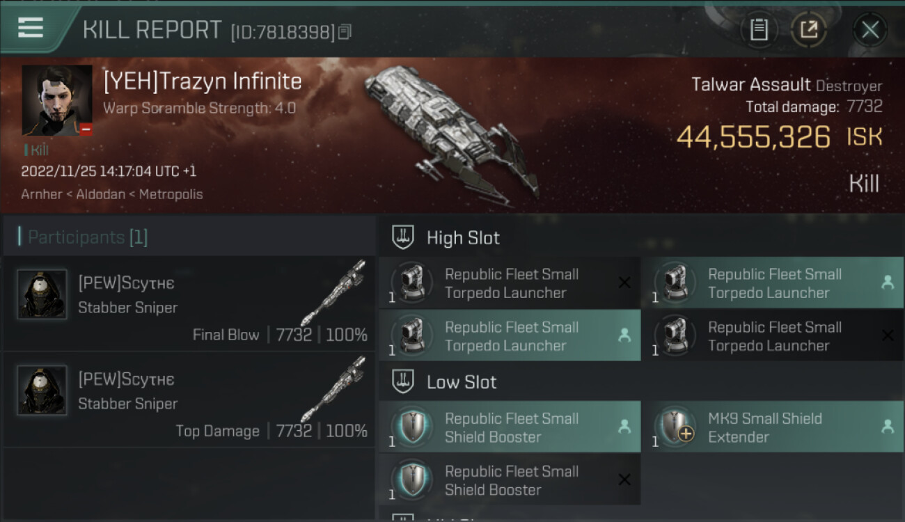Click the Arnher system location link

pyautogui.click(x=40, y=194)
